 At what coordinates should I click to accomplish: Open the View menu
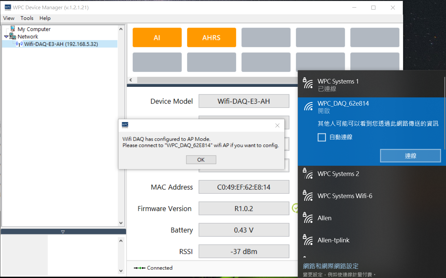pos(9,18)
